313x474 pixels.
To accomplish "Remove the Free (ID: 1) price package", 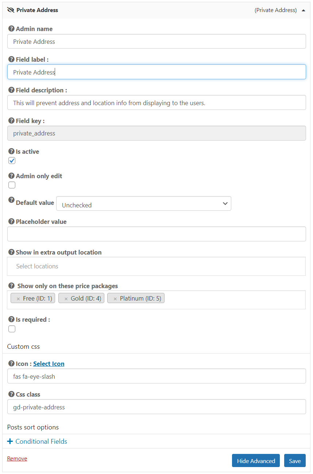I will click(18, 298).
